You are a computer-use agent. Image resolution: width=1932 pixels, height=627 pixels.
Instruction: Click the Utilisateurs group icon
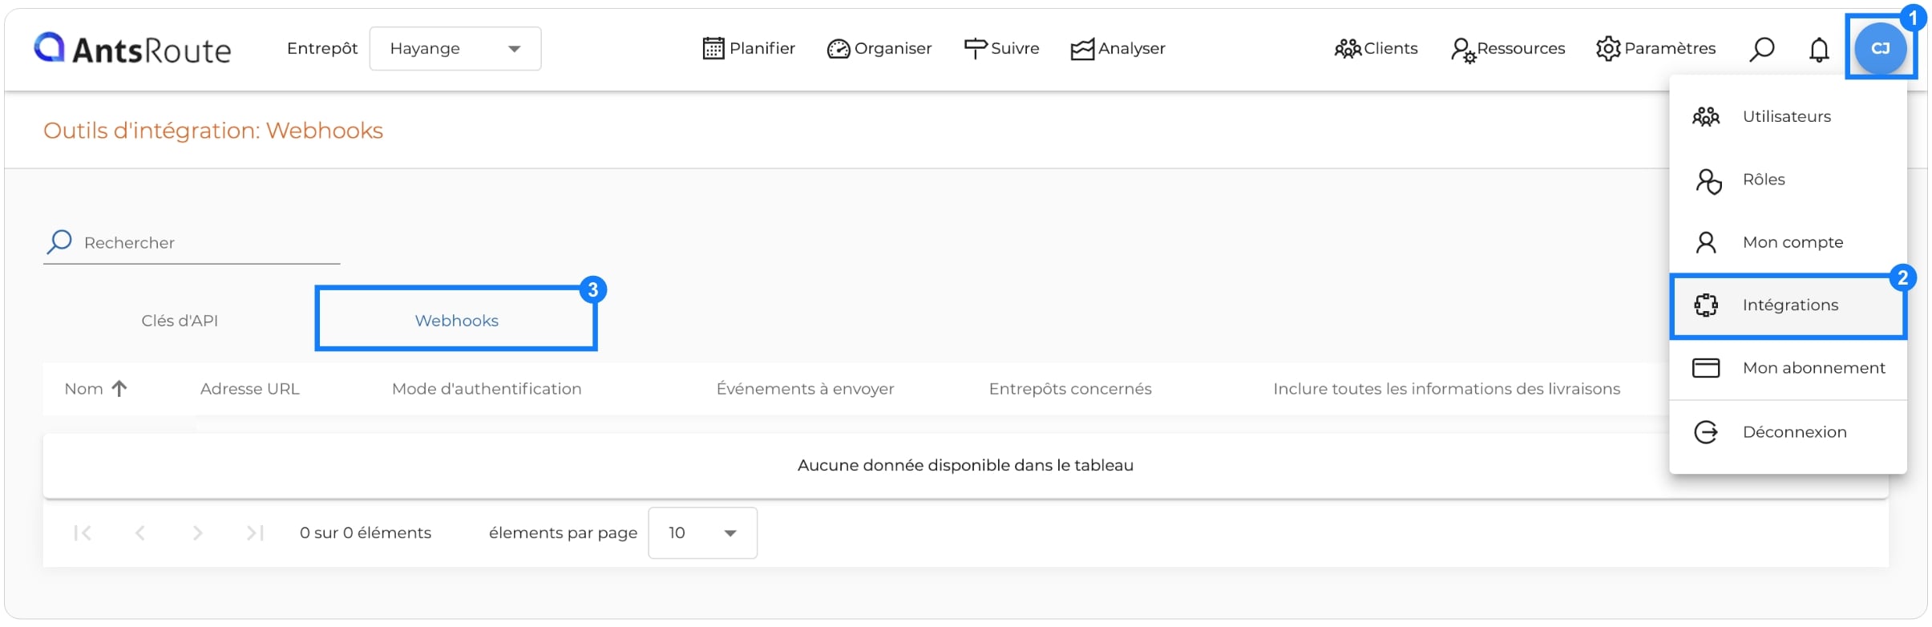[1706, 117]
